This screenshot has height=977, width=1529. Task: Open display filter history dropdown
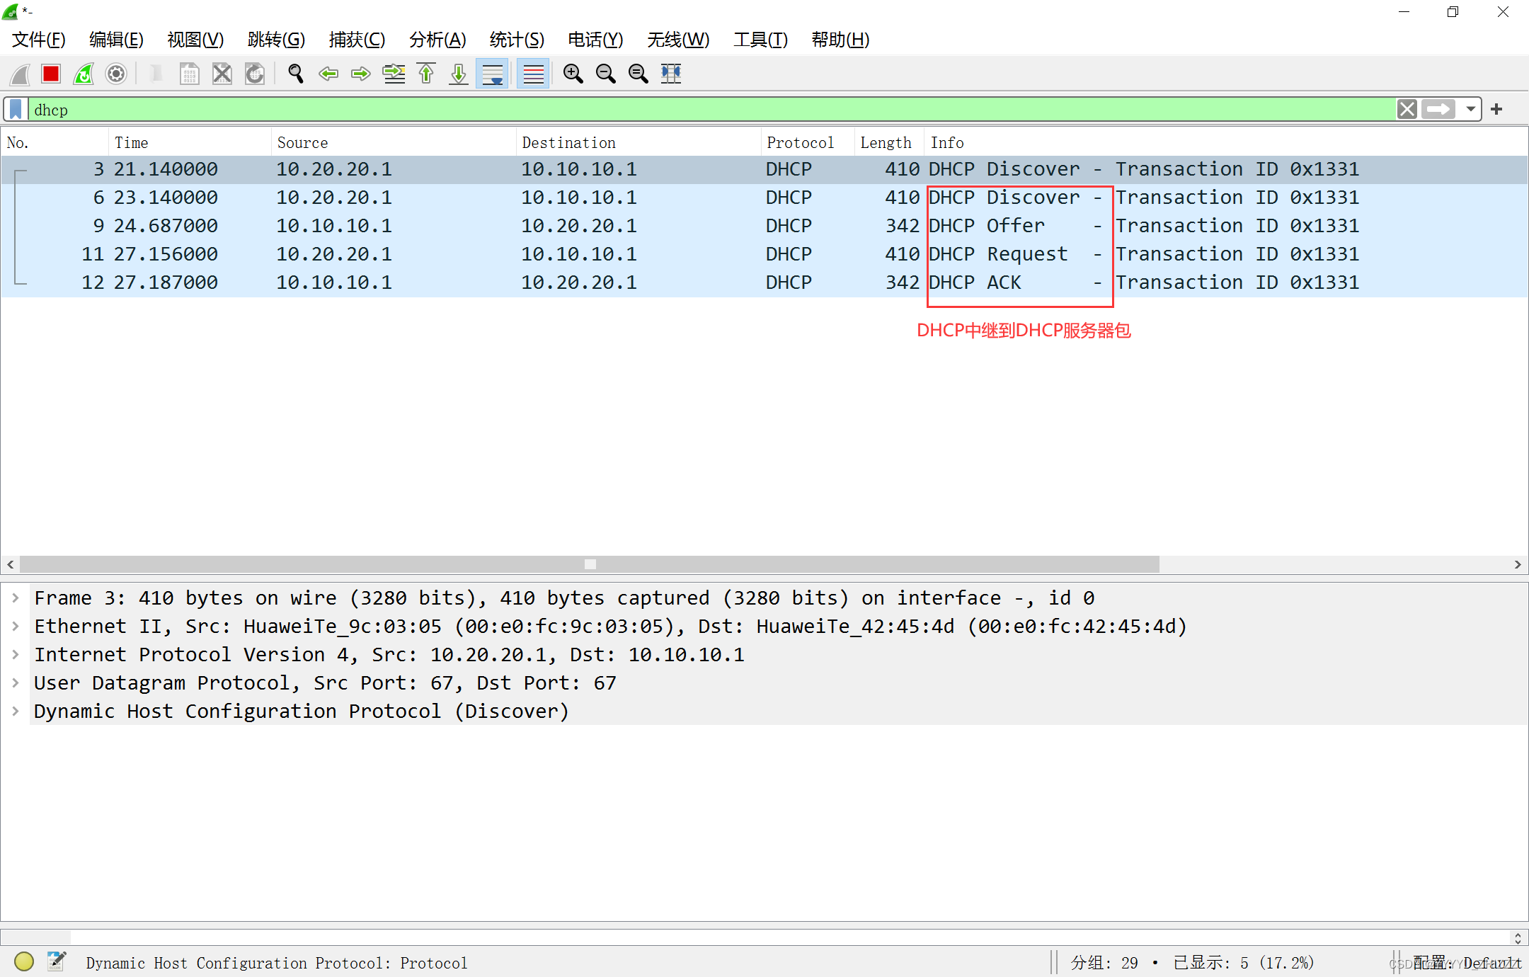click(1471, 110)
